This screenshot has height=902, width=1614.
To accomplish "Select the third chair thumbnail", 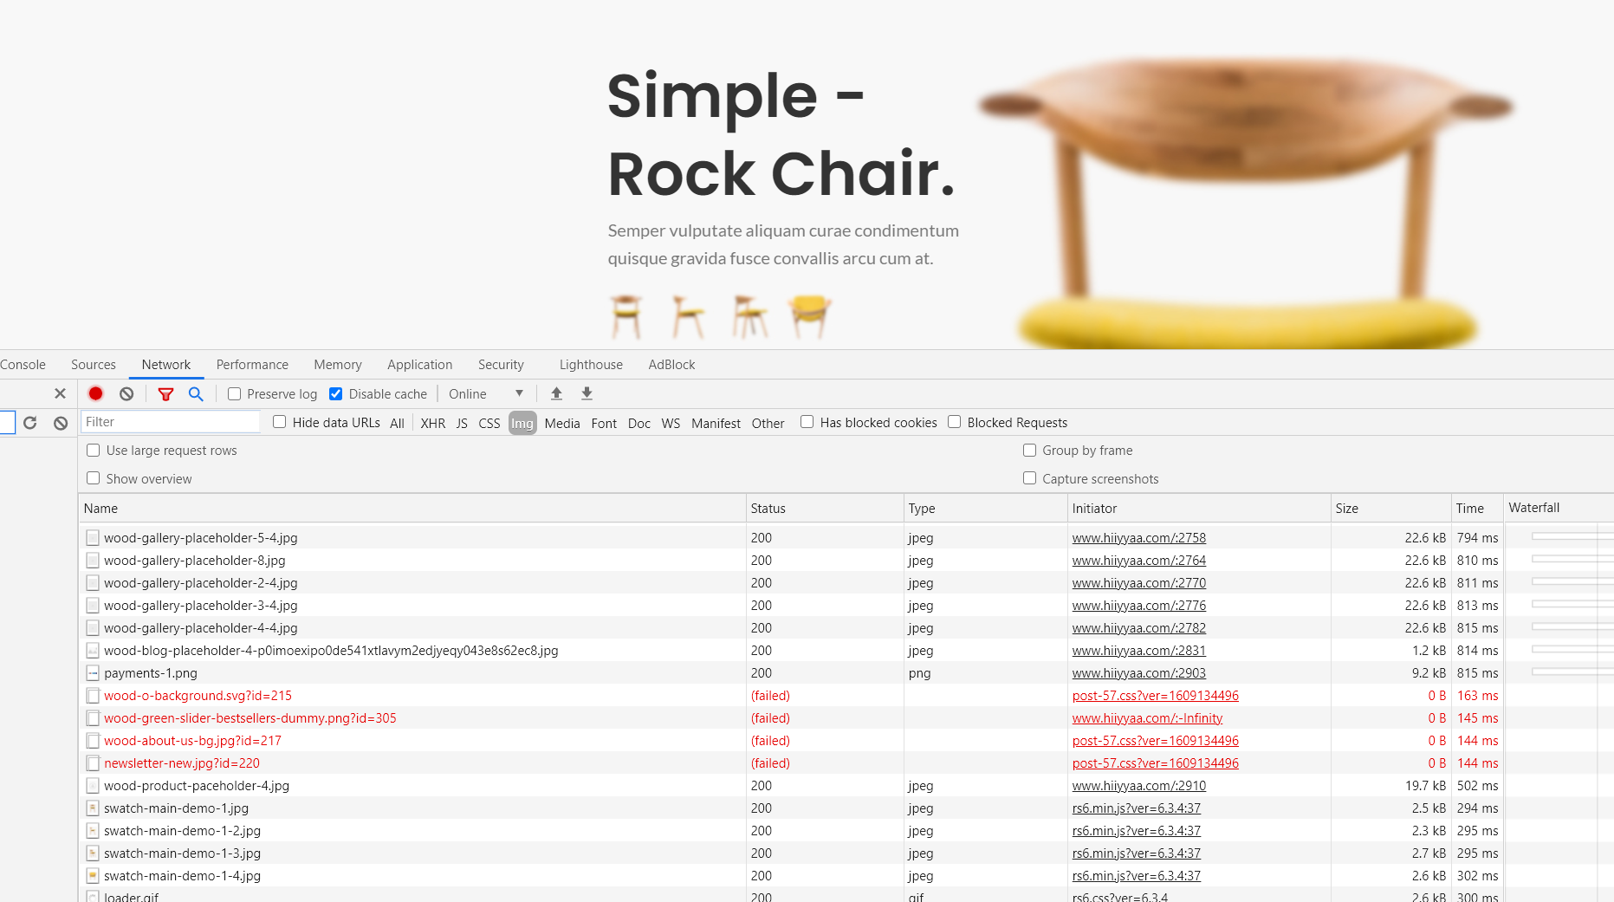I will tap(749, 316).
